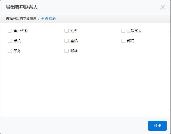Tick the 职务 checkbox

(10, 51)
